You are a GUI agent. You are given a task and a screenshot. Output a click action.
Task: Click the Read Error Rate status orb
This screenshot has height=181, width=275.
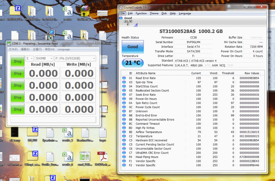124,78
